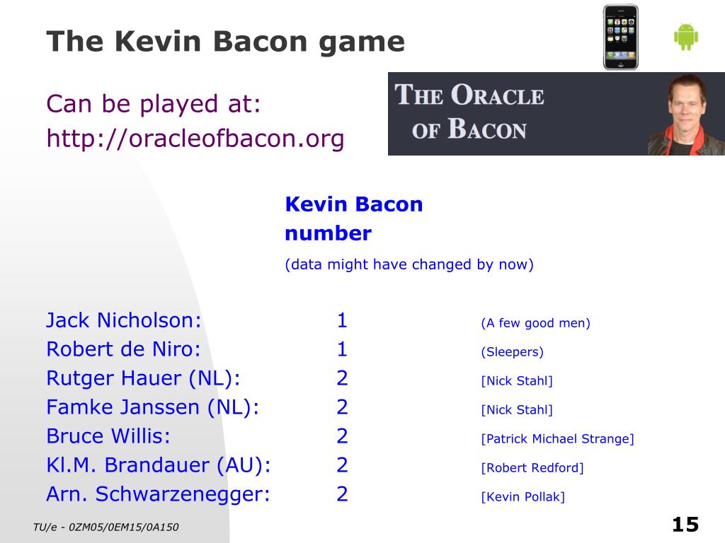
Task: Click the 'Famke Janssen (NL):' entry
Action: [x=153, y=407]
